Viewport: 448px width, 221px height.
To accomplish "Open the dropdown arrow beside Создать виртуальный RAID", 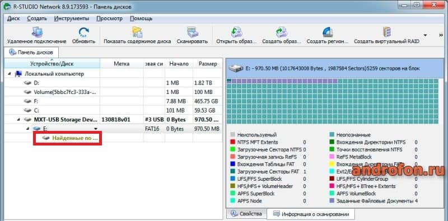I will click(425, 35).
